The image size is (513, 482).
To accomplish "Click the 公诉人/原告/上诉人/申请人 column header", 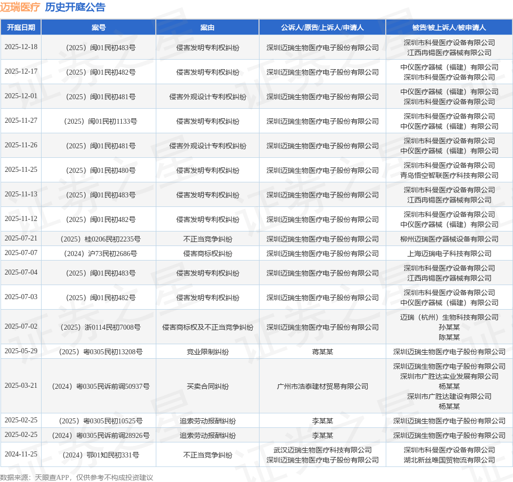I will coord(322,28).
